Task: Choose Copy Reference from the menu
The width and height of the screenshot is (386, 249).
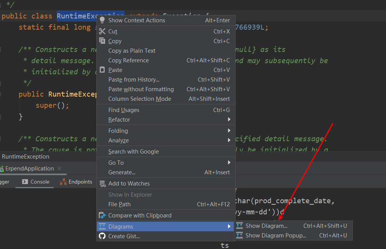Action: pyautogui.click(x=166, y=60)
